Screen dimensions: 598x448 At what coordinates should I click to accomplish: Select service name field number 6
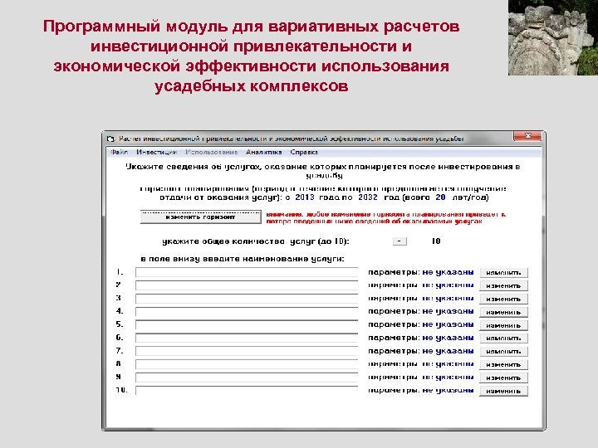(x=247, y=338)
